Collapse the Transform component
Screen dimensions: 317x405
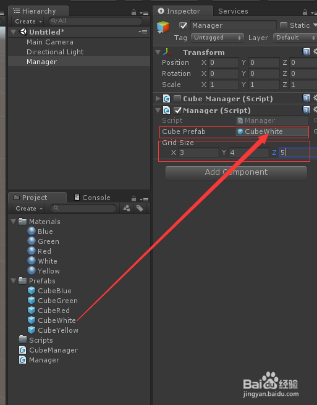coord(158,52)
